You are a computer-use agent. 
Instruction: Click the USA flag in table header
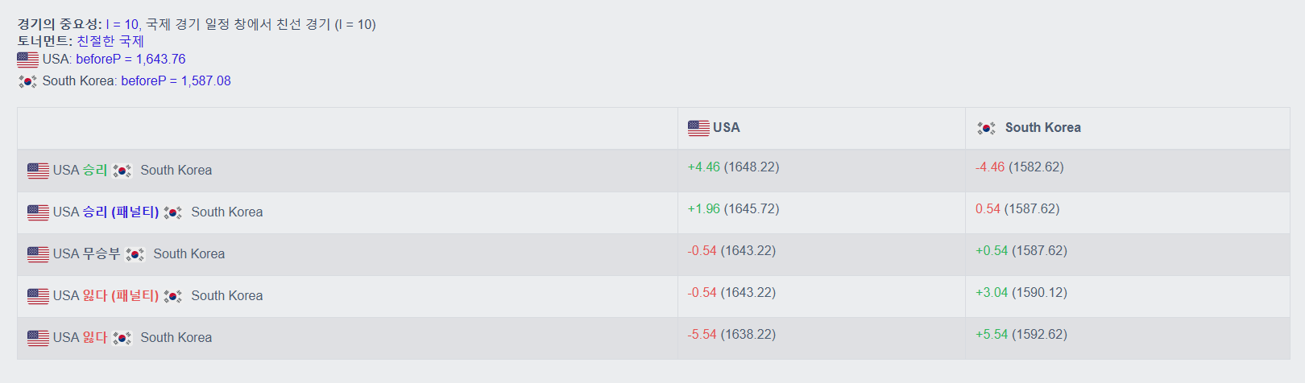(698, 128)
